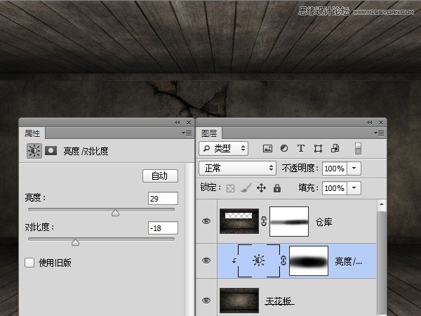Click the 自动 button
This screenshot has height=316, width=421.
coord(160,176)
